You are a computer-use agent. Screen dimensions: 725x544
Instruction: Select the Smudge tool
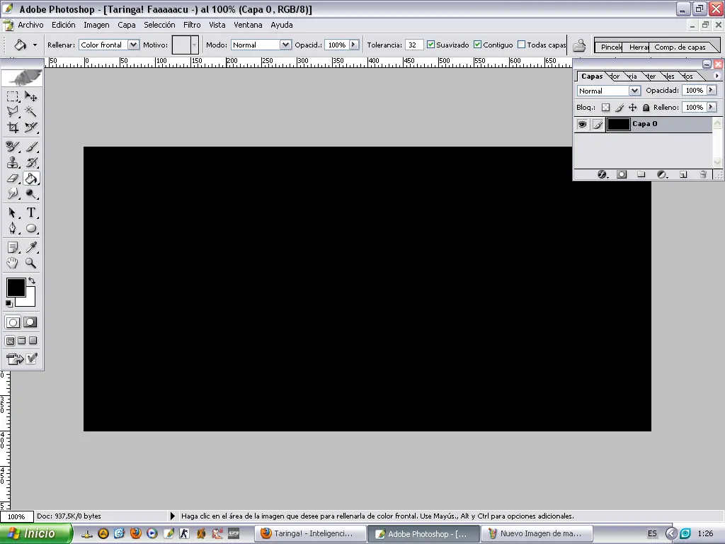(x=13, y=193)
